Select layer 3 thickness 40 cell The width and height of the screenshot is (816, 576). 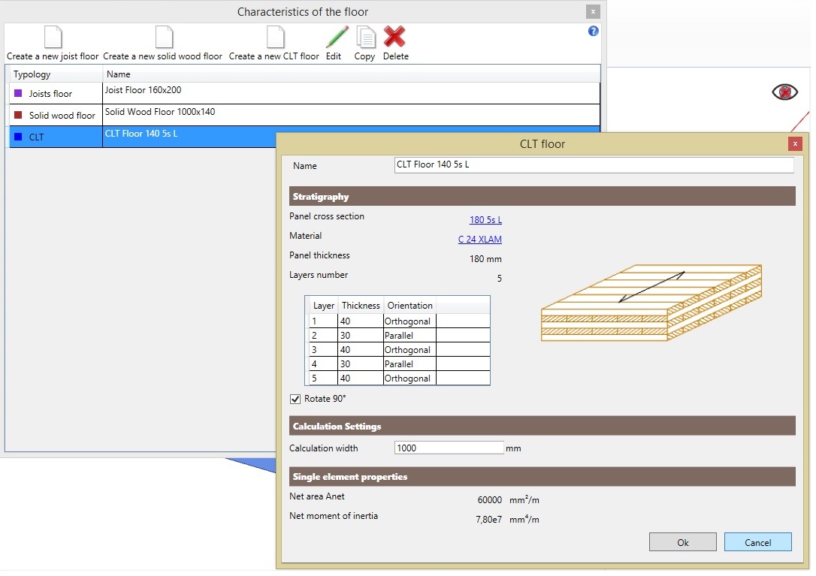tap(360, 350)
